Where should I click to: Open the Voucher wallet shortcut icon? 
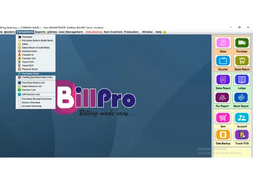pos(223,61)
